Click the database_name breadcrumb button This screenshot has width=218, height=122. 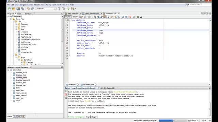coord(89,84)
